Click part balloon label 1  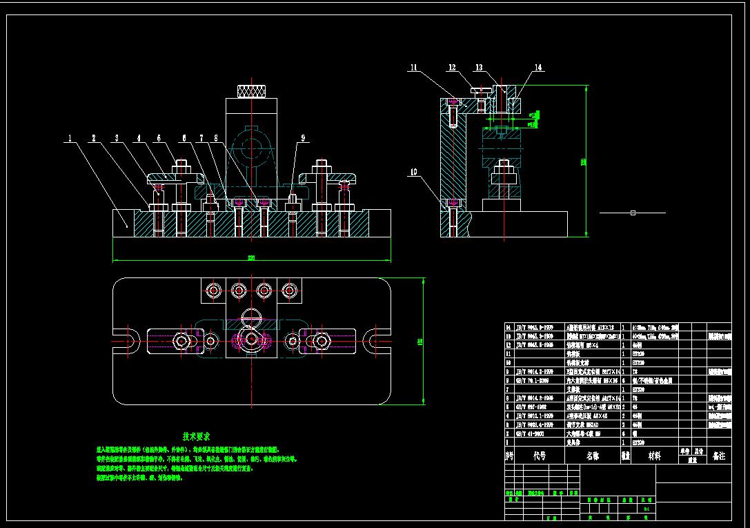click(x=70, y=138)
